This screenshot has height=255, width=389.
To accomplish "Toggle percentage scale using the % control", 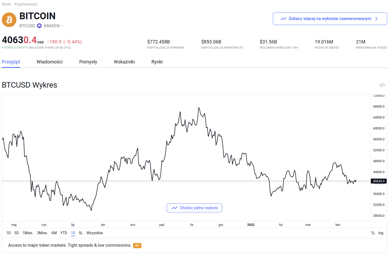I will coord(373,233).
